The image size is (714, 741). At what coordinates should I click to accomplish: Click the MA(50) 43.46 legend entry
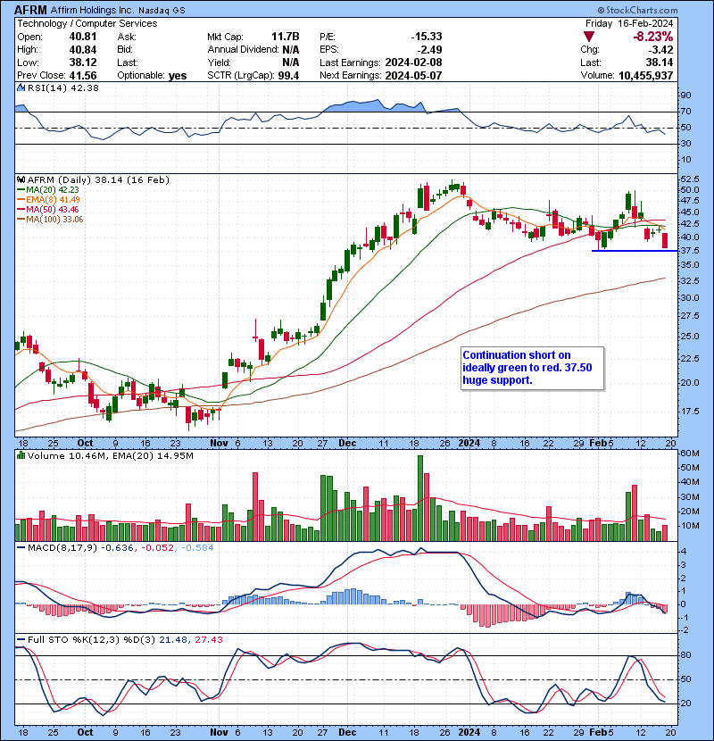48,210
